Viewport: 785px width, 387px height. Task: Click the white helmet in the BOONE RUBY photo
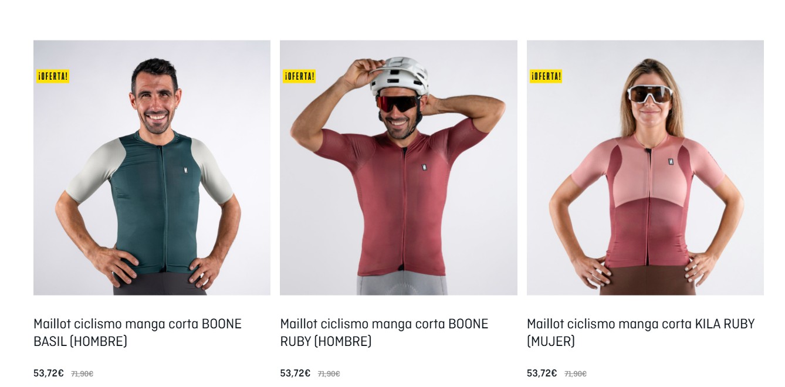click(400, 76)
